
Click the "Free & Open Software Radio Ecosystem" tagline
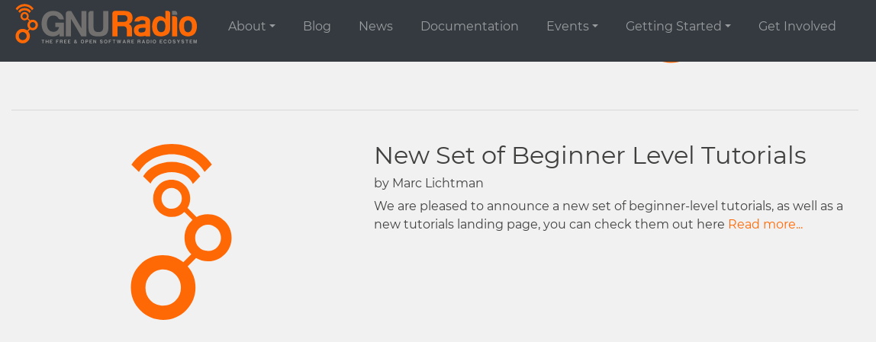tap(119, 41)
